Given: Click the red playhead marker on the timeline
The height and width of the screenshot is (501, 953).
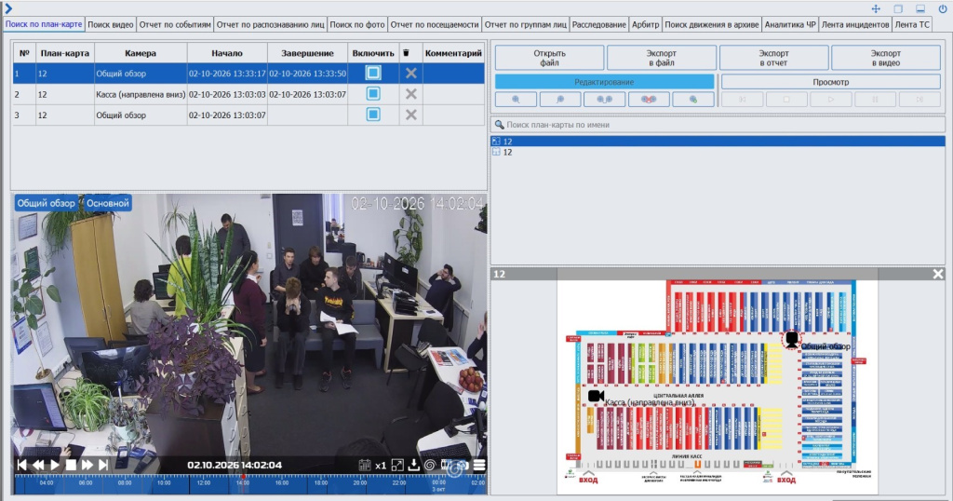Looking at the screenshot, I should [x=243, y=477].
